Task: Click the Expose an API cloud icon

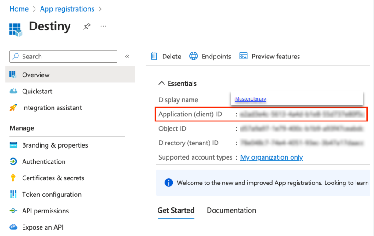Action: pos(13,227)
